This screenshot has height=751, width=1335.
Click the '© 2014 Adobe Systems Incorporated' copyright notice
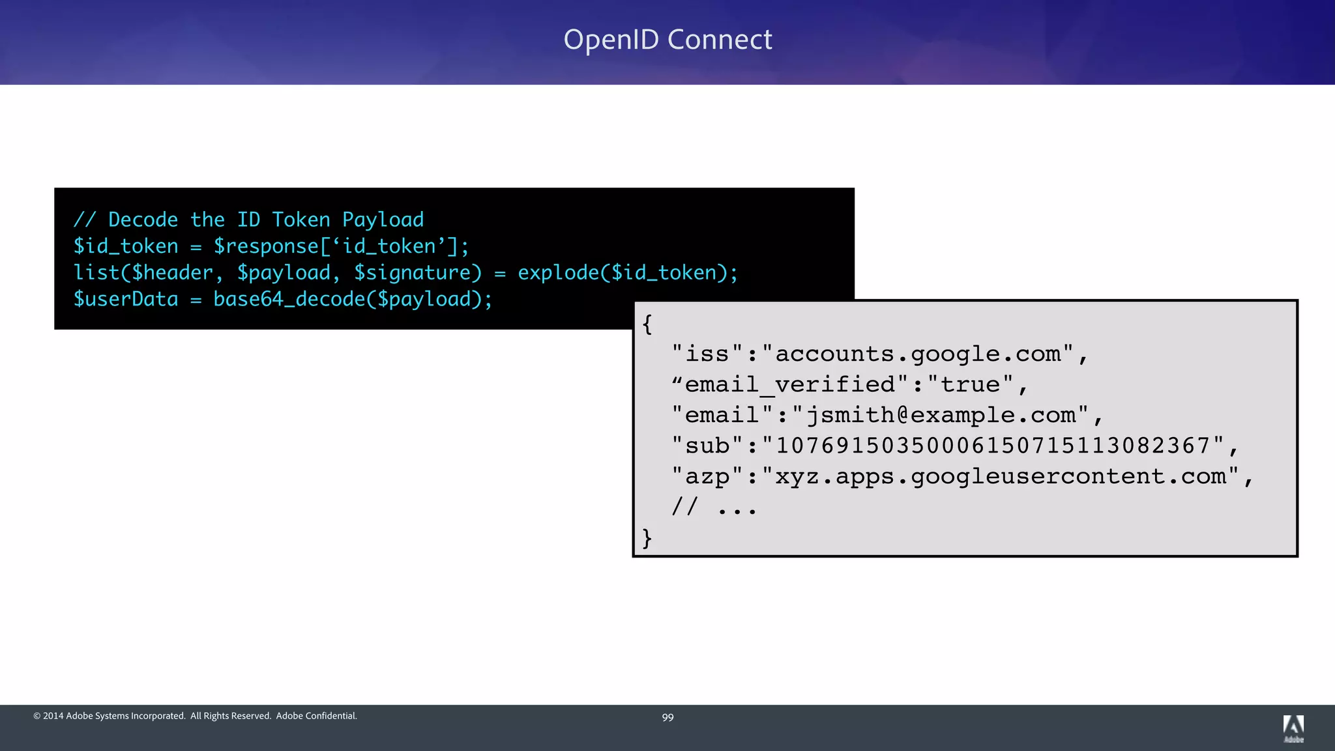(x=195, y=716)
